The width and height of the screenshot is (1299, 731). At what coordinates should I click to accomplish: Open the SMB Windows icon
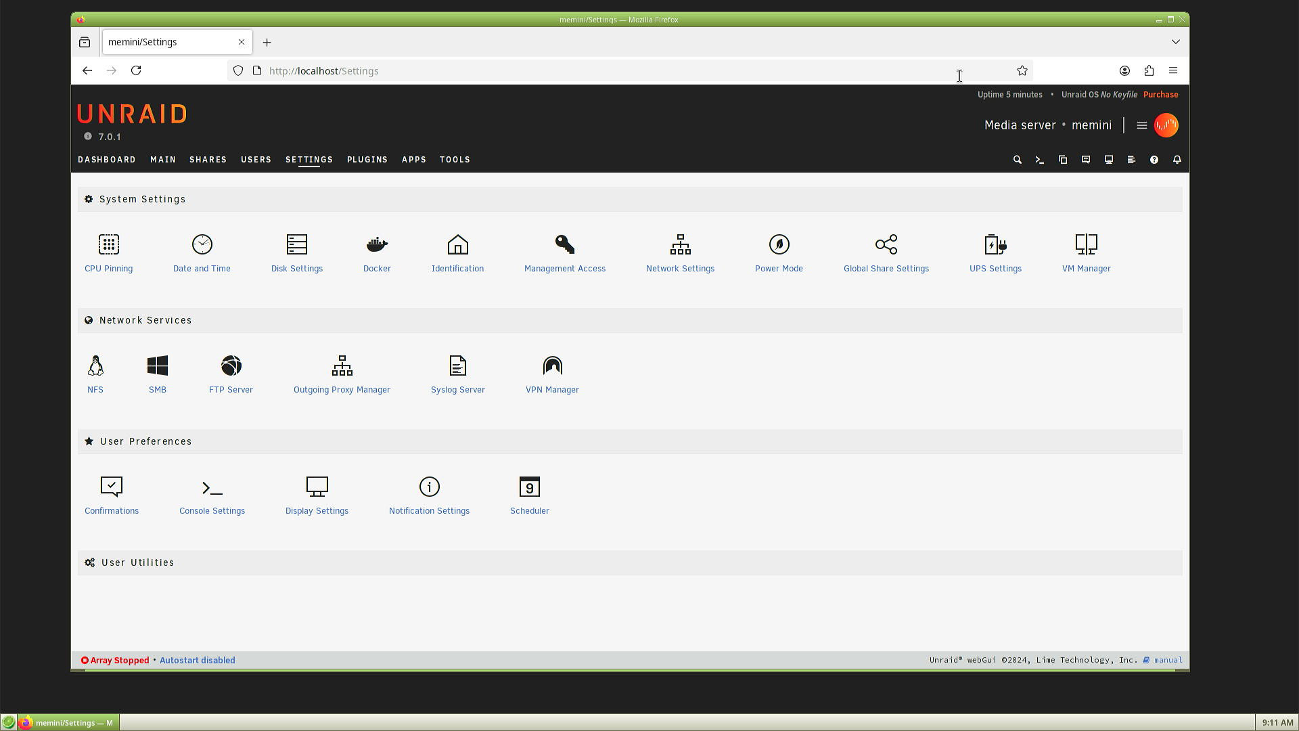click(x=157, y=365)
